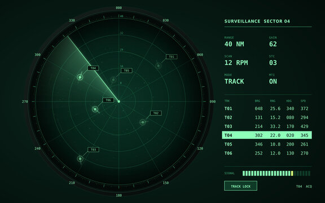Select highlighted track row T04

pyautogui.click(x=267, y=135)
